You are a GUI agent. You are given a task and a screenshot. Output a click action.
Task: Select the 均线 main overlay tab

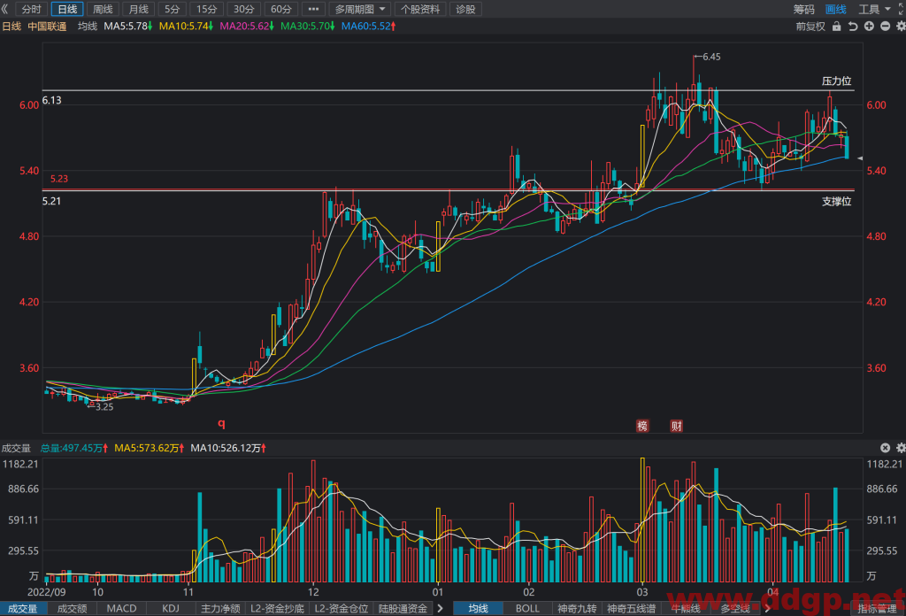478,609
